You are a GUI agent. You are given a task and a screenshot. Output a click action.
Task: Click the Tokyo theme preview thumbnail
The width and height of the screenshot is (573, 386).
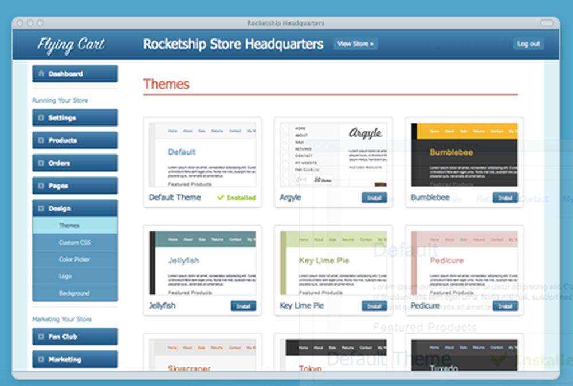pyautogui.click(x=333, y=355)
